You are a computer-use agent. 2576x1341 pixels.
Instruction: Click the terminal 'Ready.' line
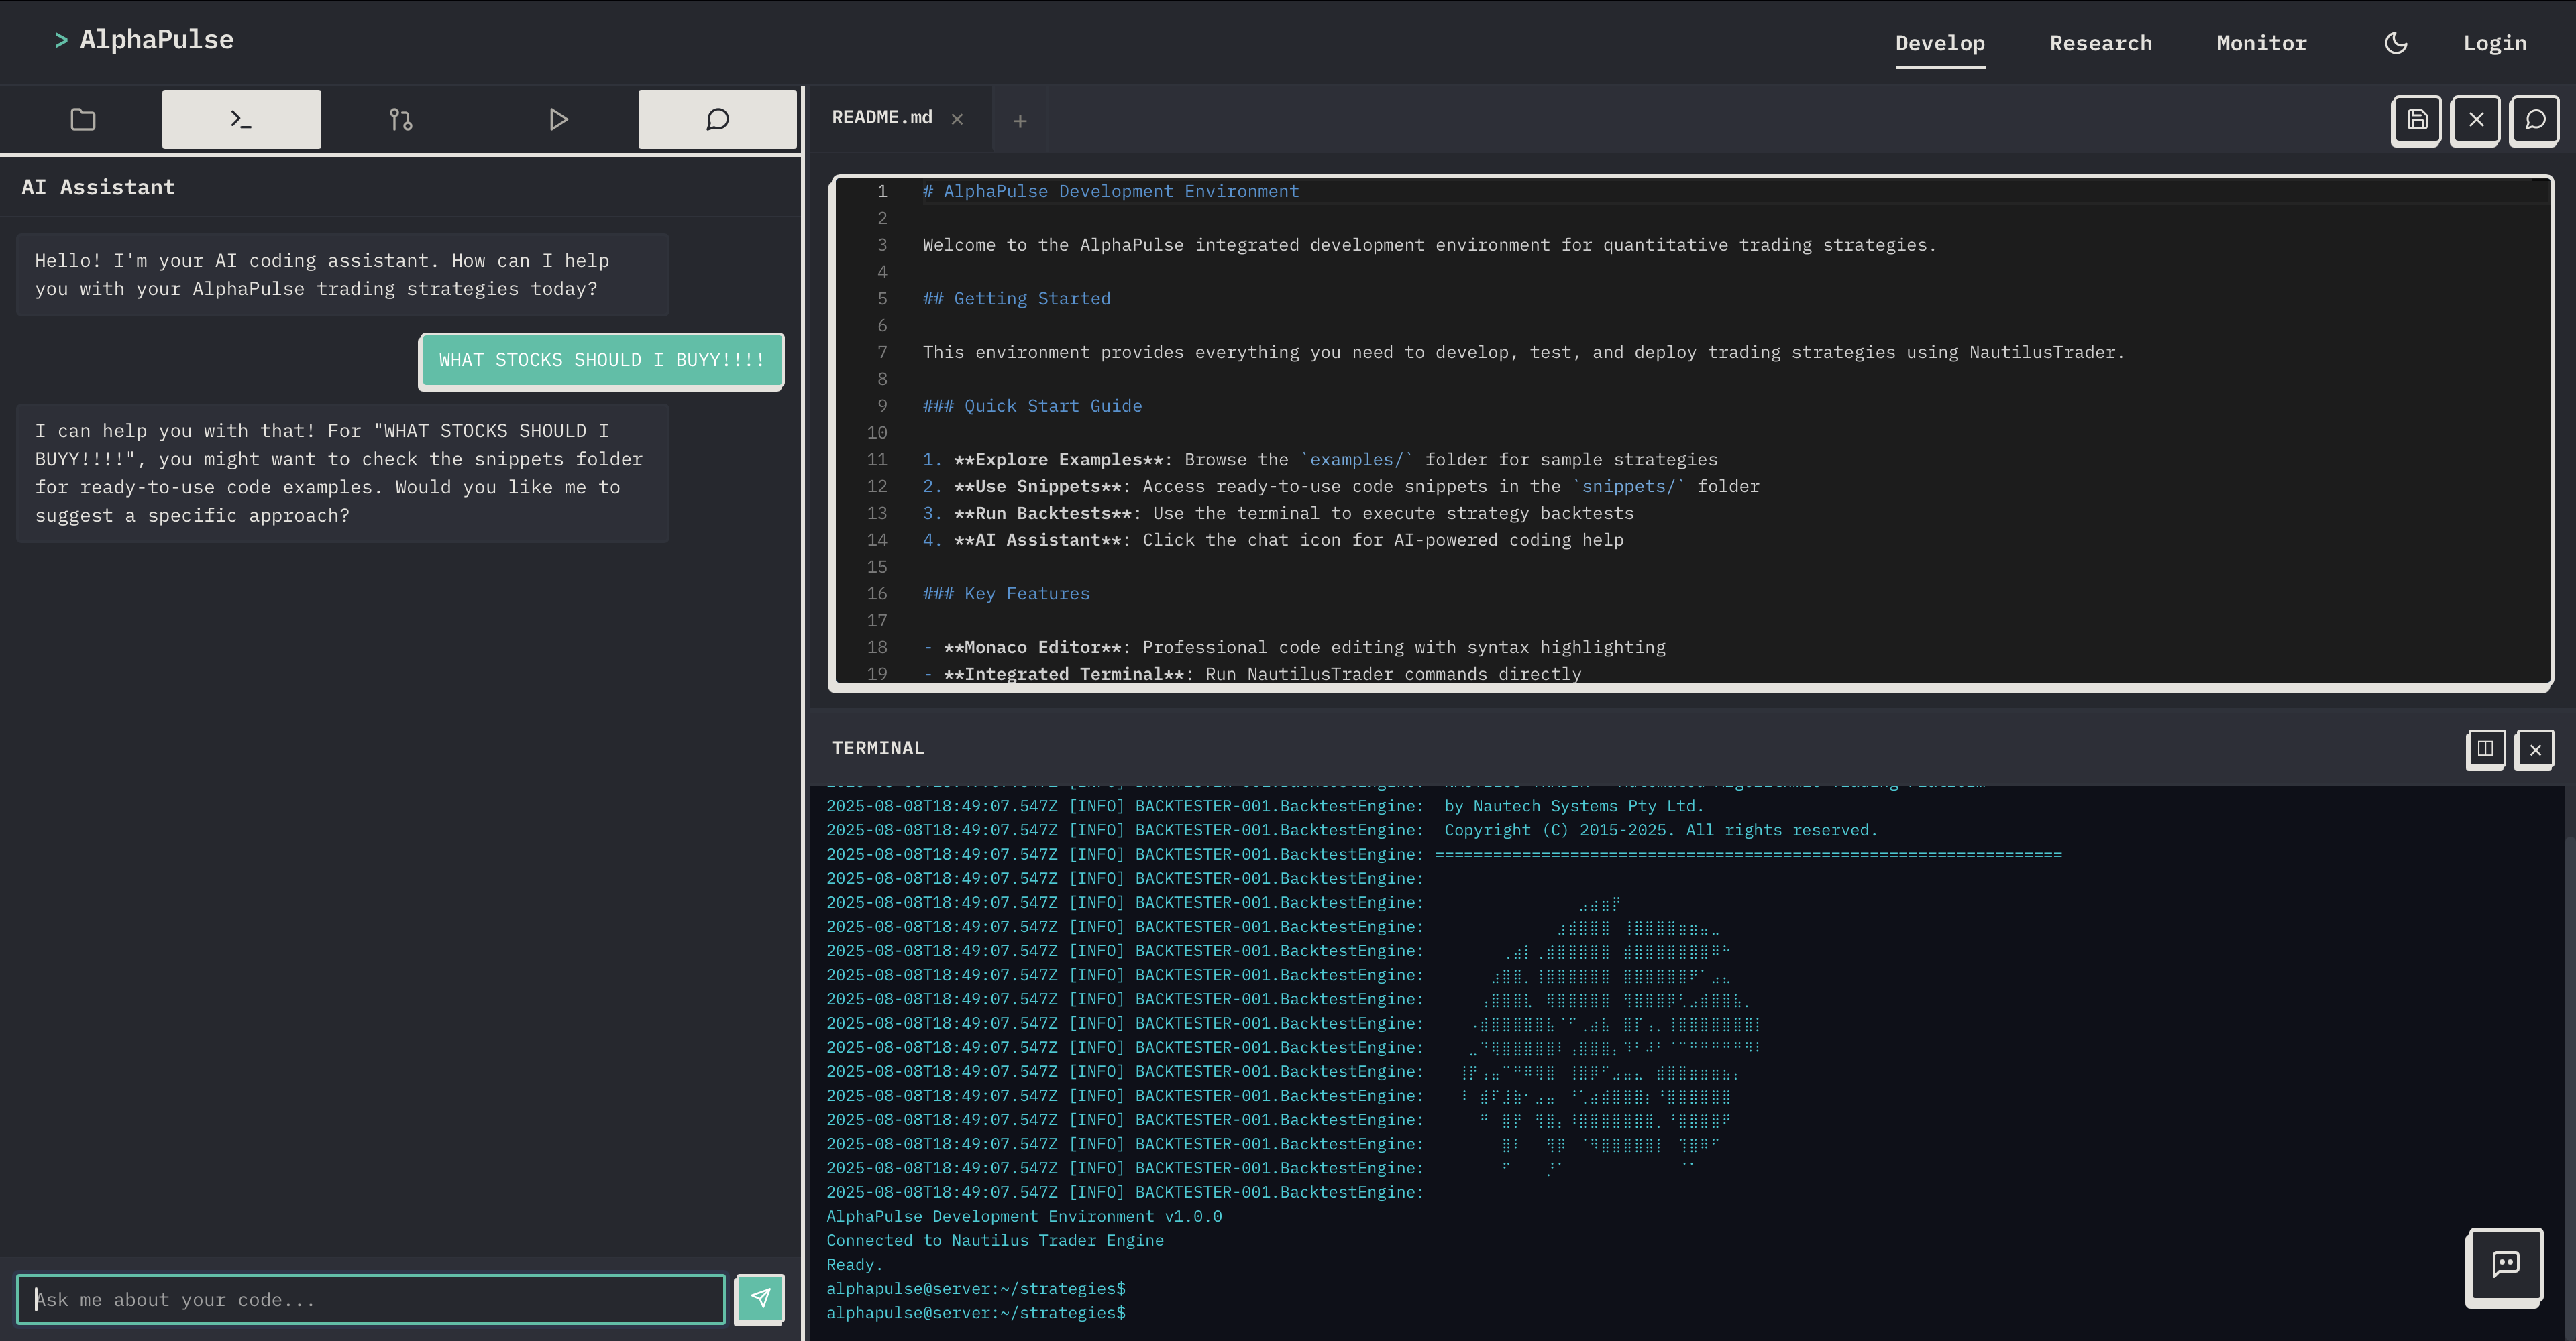[854, 1265]
